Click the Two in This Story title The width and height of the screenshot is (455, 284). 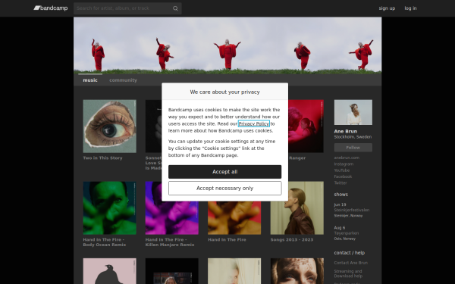[x=102, y=158]
